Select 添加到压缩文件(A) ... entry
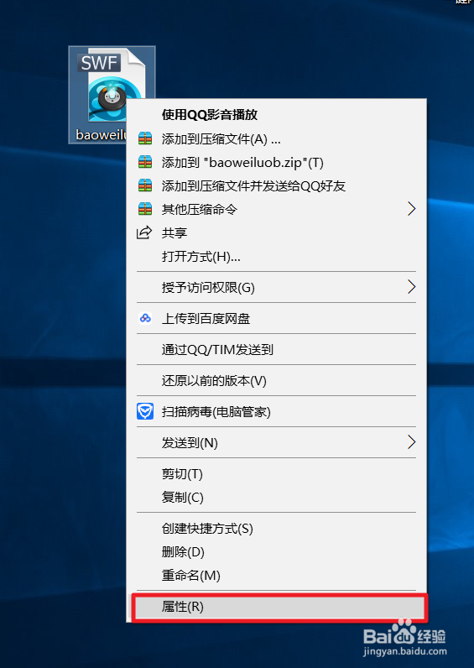Screen dimensions: 474x668 point(276,138)
